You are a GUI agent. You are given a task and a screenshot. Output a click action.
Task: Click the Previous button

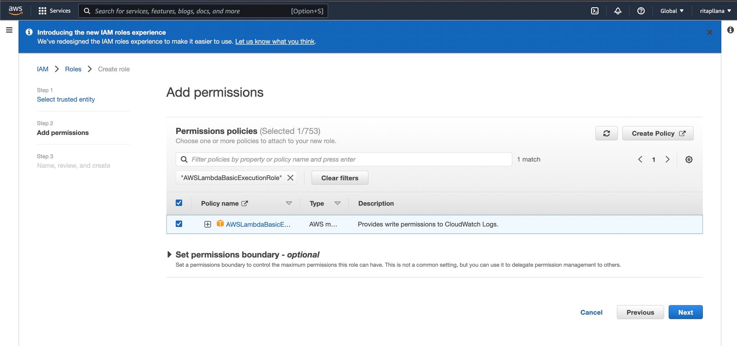tap(640, 312)
